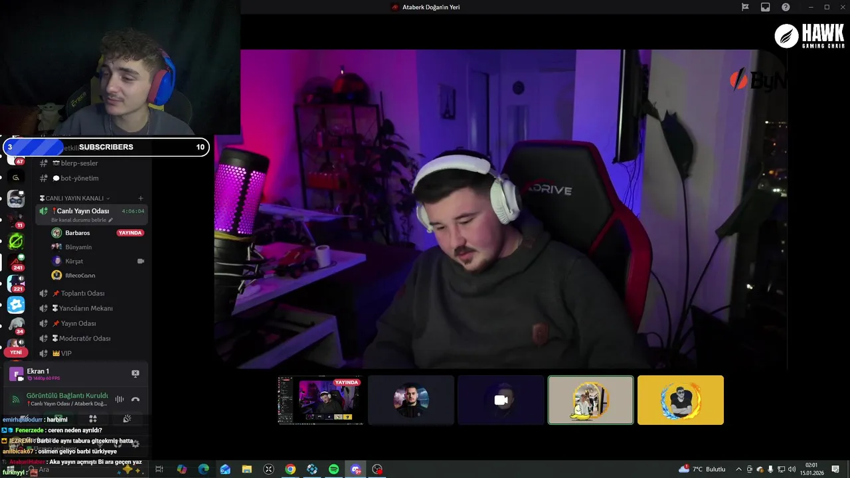Select the yellow participant tile

[680, 400]
